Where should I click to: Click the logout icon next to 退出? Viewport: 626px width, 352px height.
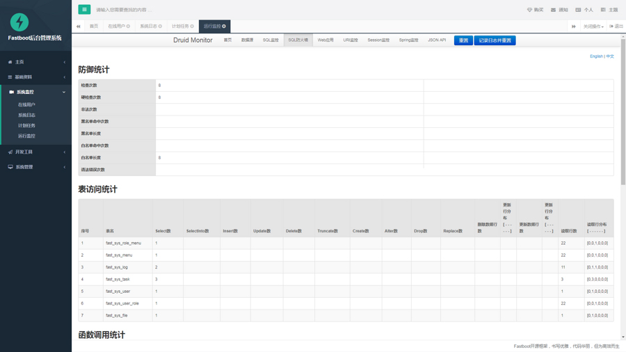[611, 26]
